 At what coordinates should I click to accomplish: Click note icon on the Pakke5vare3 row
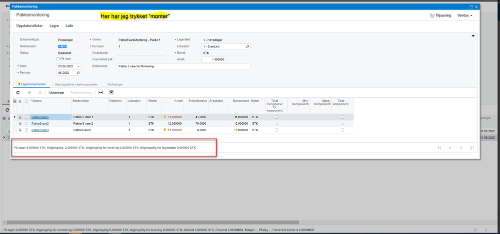pyautogui.click(x=27, y=130)
